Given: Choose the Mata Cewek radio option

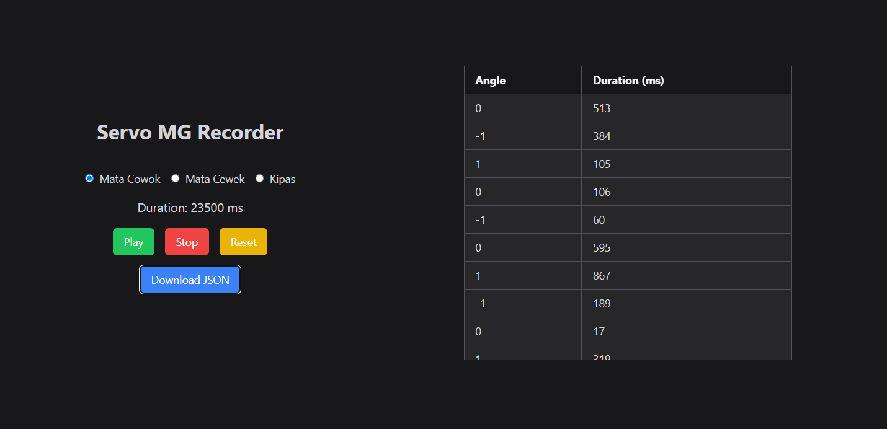Looking at the screenshot, I should [176, 179].
